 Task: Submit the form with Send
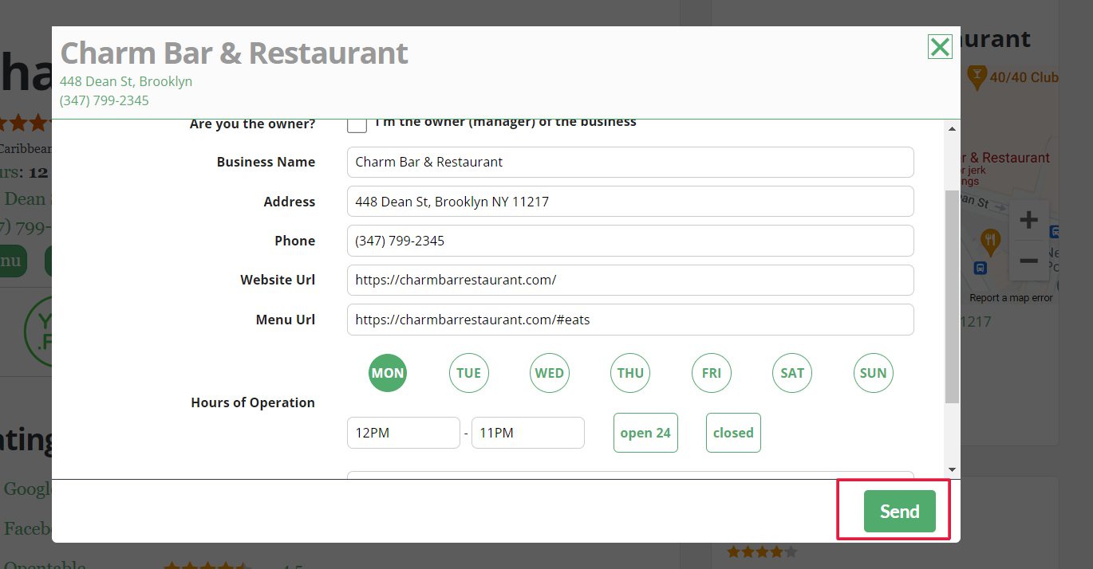(900, 512)
